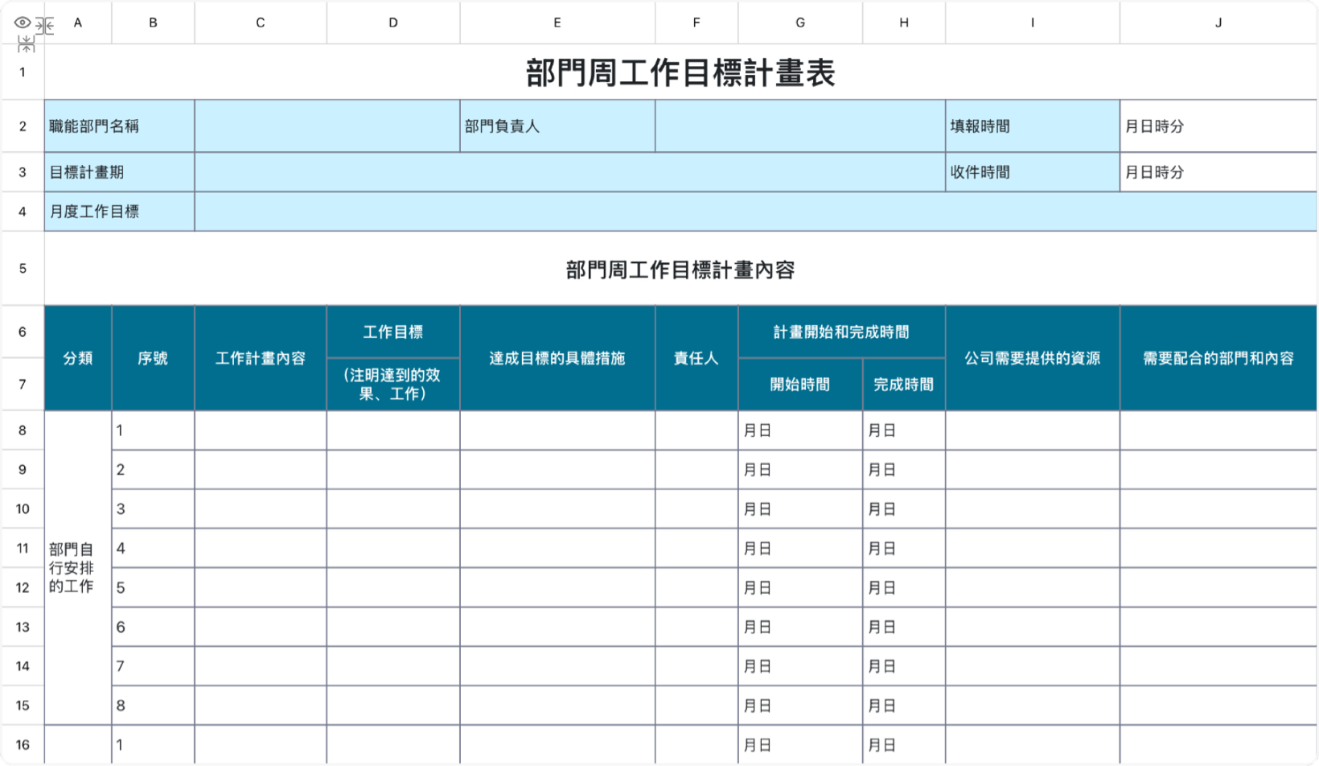This screenshot has height=766, width=1319.
Task: Click the 工作計畫內容 header cell
Action: (x=261, y=358)
